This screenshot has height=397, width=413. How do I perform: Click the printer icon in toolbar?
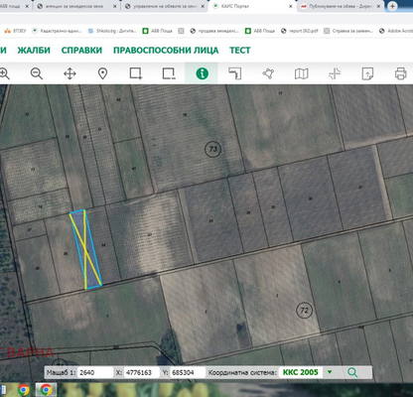[x=400, y=73]
